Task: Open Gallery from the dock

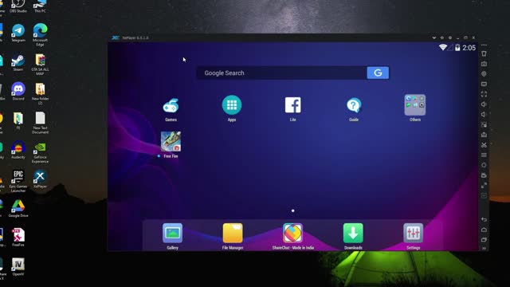Action: [172, 233]
